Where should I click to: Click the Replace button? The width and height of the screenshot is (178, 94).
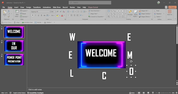pos(158,14)
